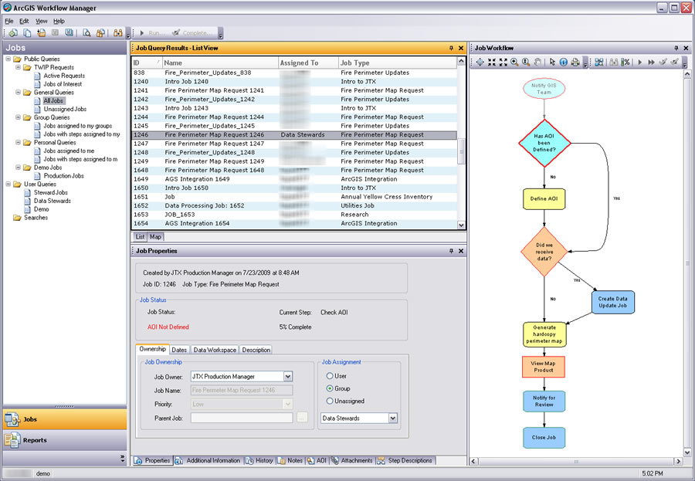The height and width of the screenshot is (481, 695).
Task: Open the Notes tab at bottom
Action: click(x=290, y=461)
